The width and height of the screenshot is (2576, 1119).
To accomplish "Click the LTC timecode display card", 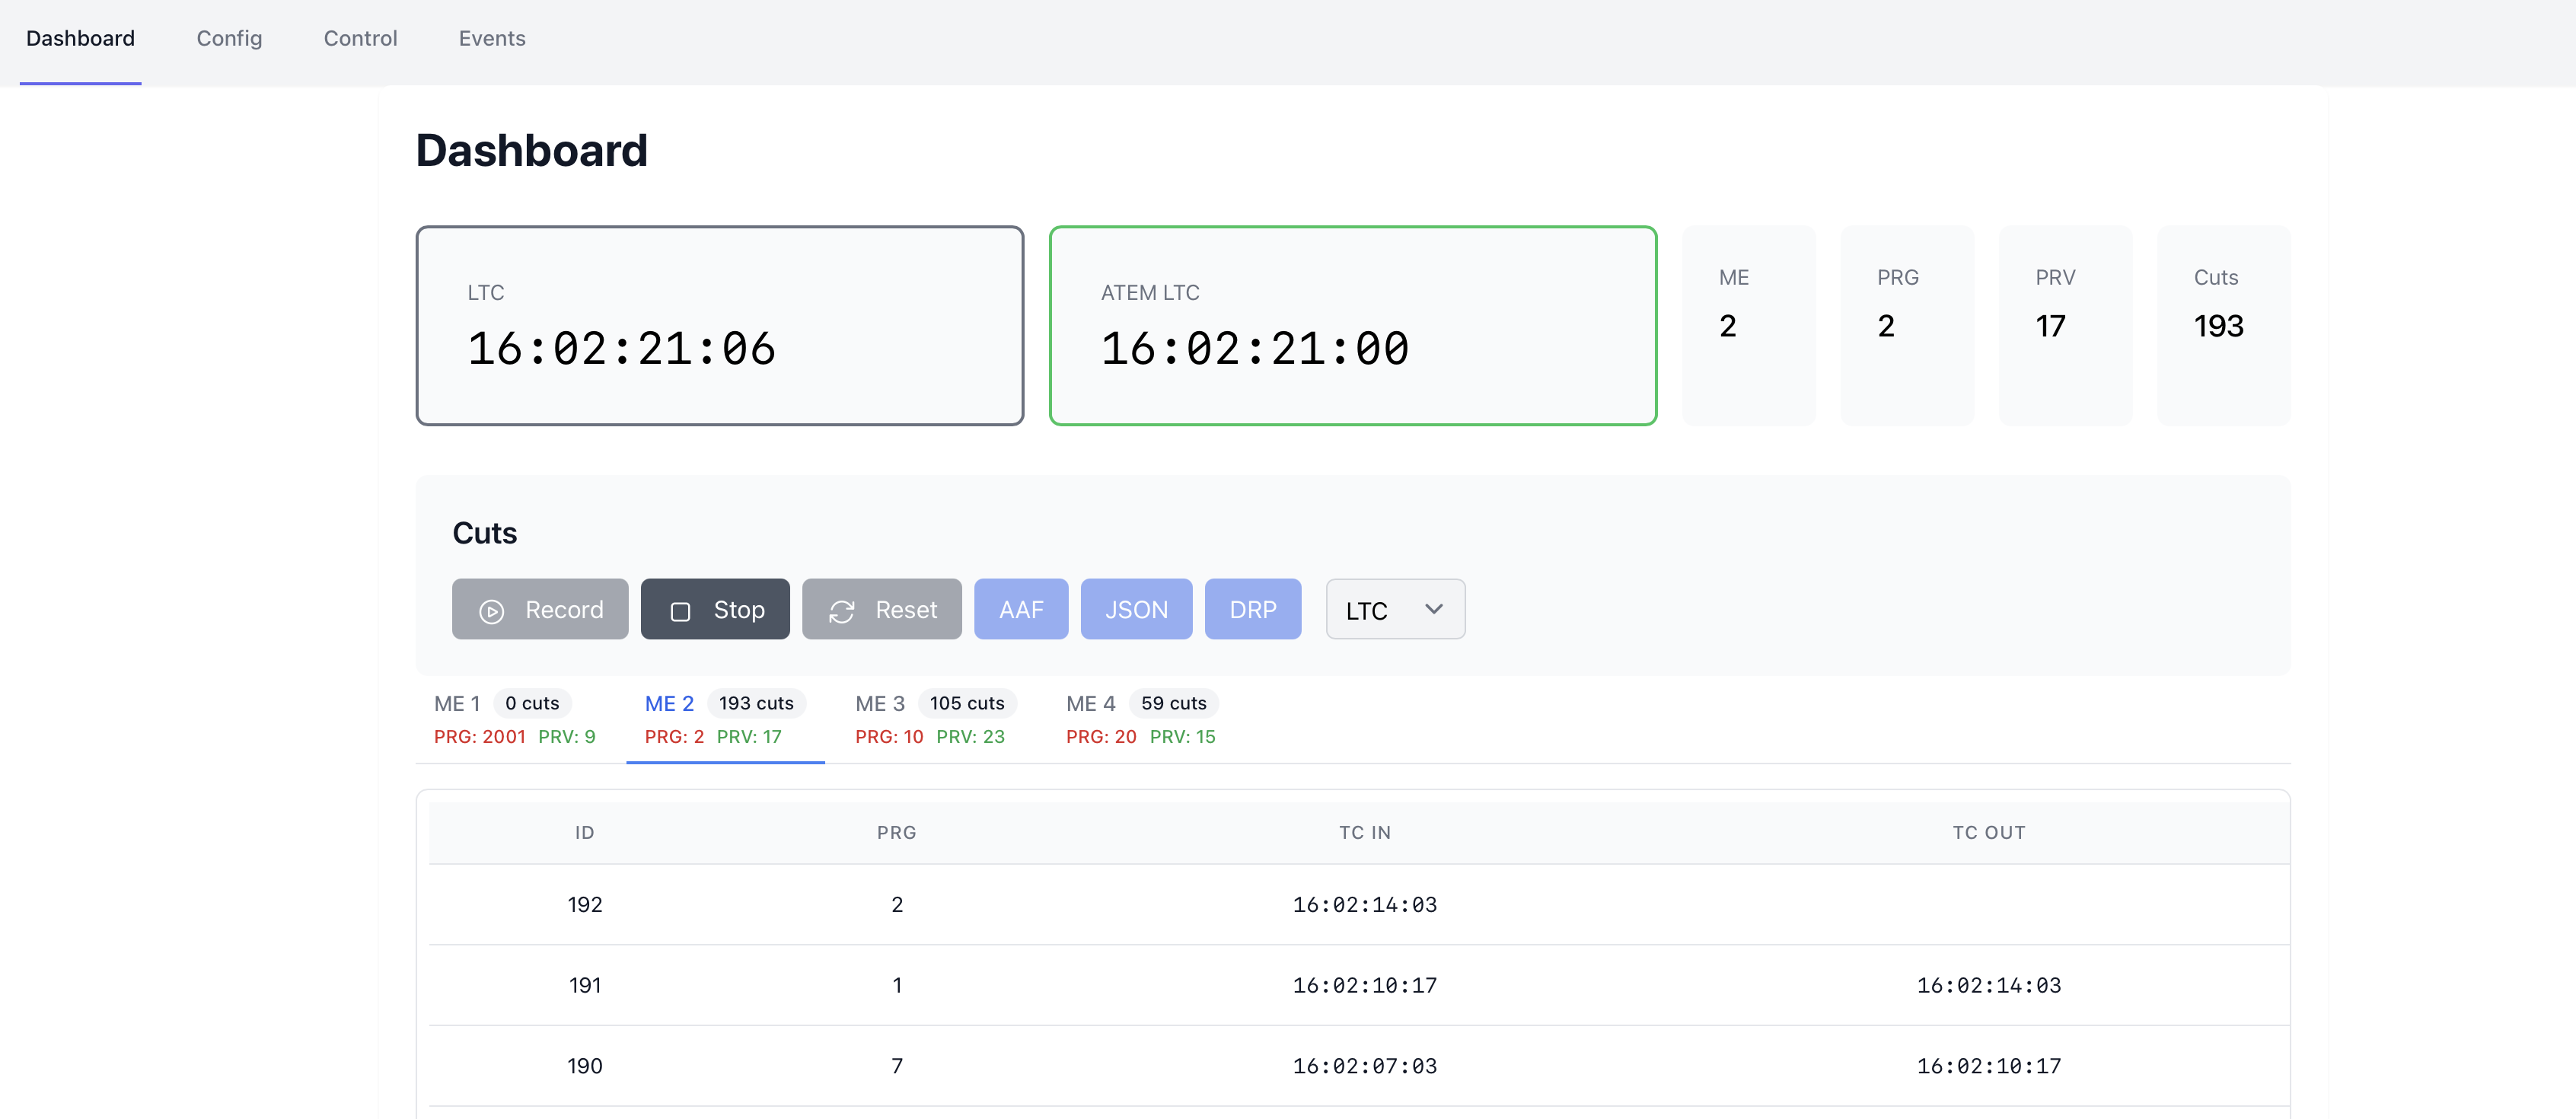I will [x=719, y=325].
